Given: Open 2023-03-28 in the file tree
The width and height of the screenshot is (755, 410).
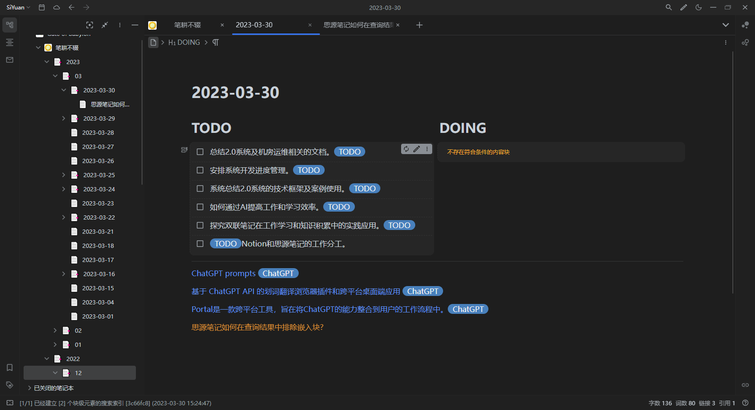Looking at the screenshot, I should 98,132.
